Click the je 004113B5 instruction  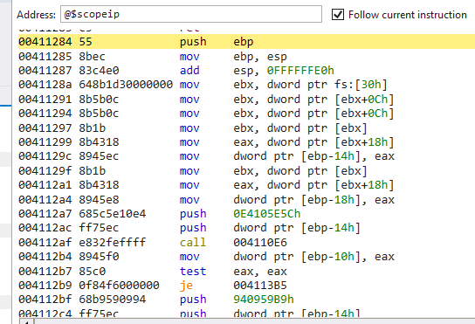pos(246,286)
